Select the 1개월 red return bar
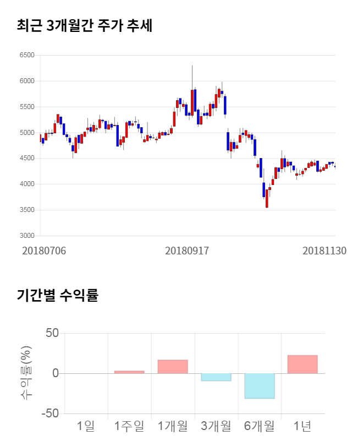The image size is (352, 446). (x=173, y=367)
